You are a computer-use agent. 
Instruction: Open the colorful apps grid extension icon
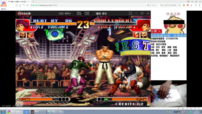184,5
